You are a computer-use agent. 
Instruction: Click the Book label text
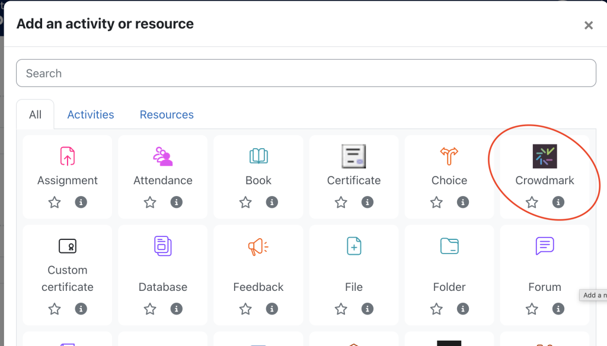coord(258,180)
